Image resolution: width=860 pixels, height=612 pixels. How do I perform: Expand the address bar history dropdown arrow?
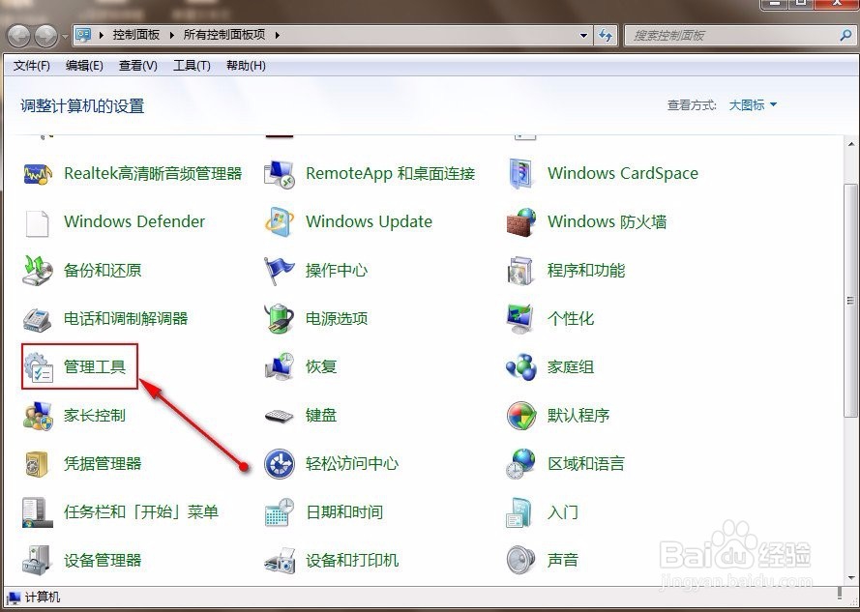click(x=583, y=36)
